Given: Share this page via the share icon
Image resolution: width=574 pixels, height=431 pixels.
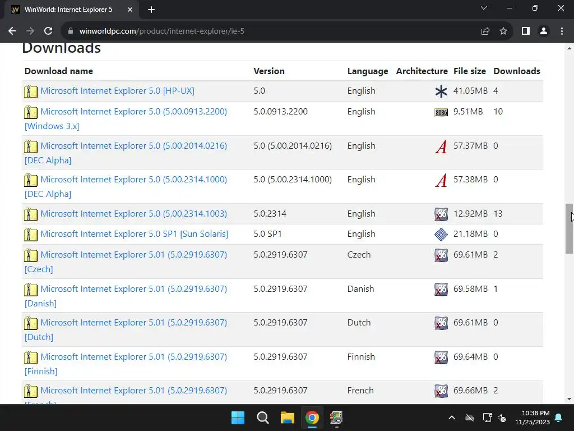Looking at the screenshot, I should 485,31.
